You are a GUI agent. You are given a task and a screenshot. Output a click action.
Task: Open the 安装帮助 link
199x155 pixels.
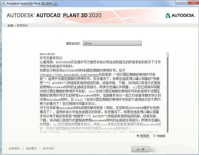click(14, 149)
